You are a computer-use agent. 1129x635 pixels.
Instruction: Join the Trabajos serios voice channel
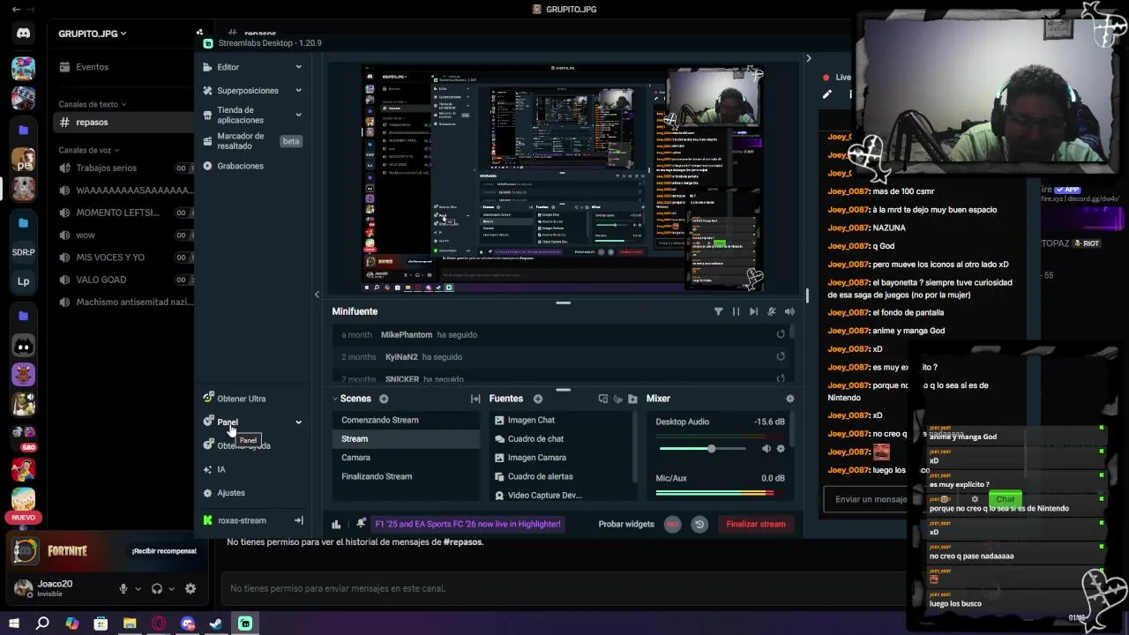point(107,168)
